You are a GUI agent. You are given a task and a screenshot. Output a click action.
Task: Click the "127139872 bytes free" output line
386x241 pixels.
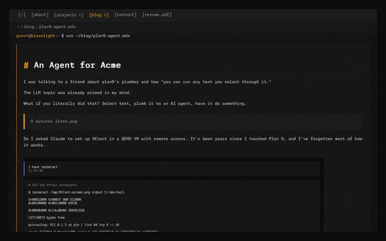[x=45, y=217]
